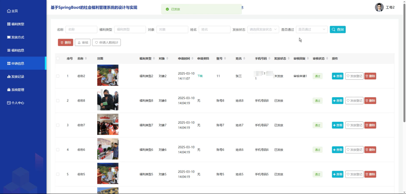Screen dimensions: 406x194
Task: Click the 通过 status tag in 名称2 row
Action: pos(318,76)
